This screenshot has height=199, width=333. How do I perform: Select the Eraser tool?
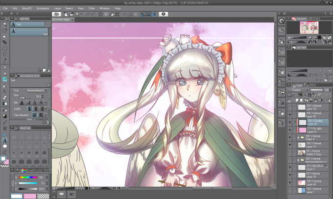pos(5,98)
